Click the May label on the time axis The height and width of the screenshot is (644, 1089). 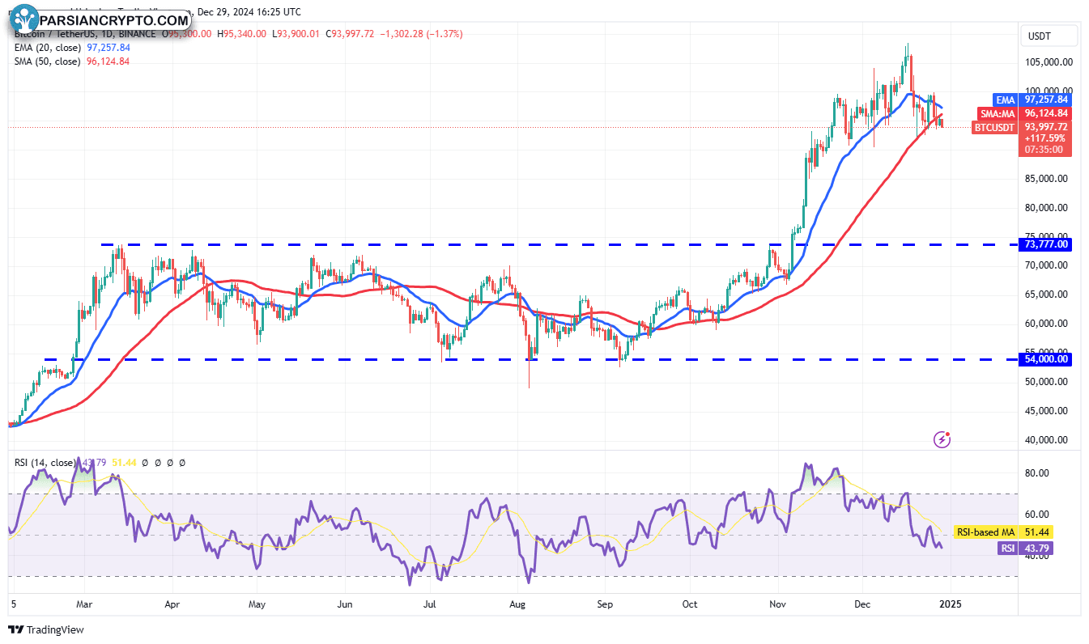(x=257, y=604)
